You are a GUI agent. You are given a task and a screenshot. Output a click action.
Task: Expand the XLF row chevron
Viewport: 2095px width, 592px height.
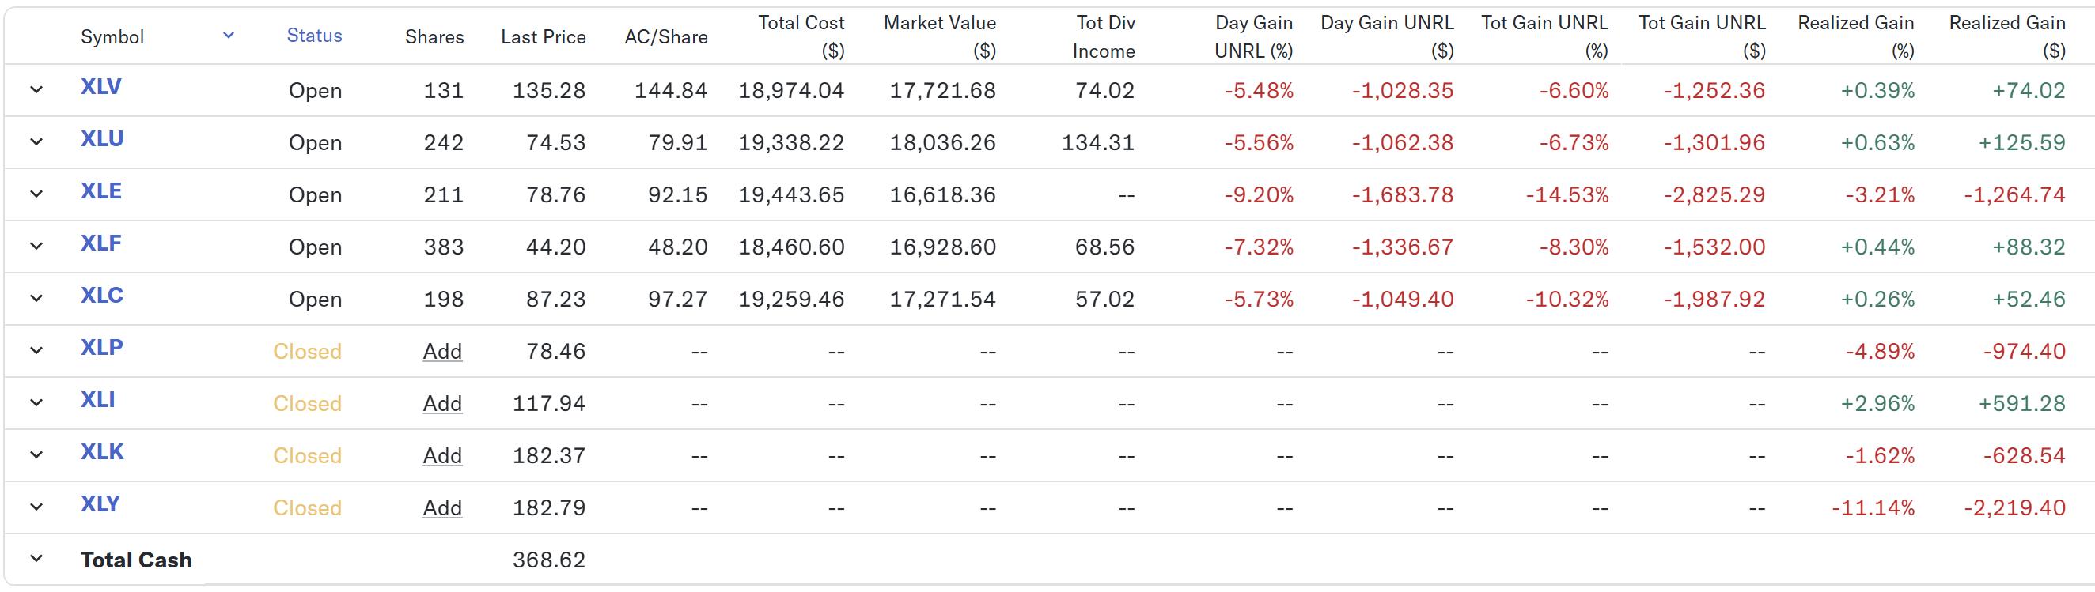(x=36, y=246)
